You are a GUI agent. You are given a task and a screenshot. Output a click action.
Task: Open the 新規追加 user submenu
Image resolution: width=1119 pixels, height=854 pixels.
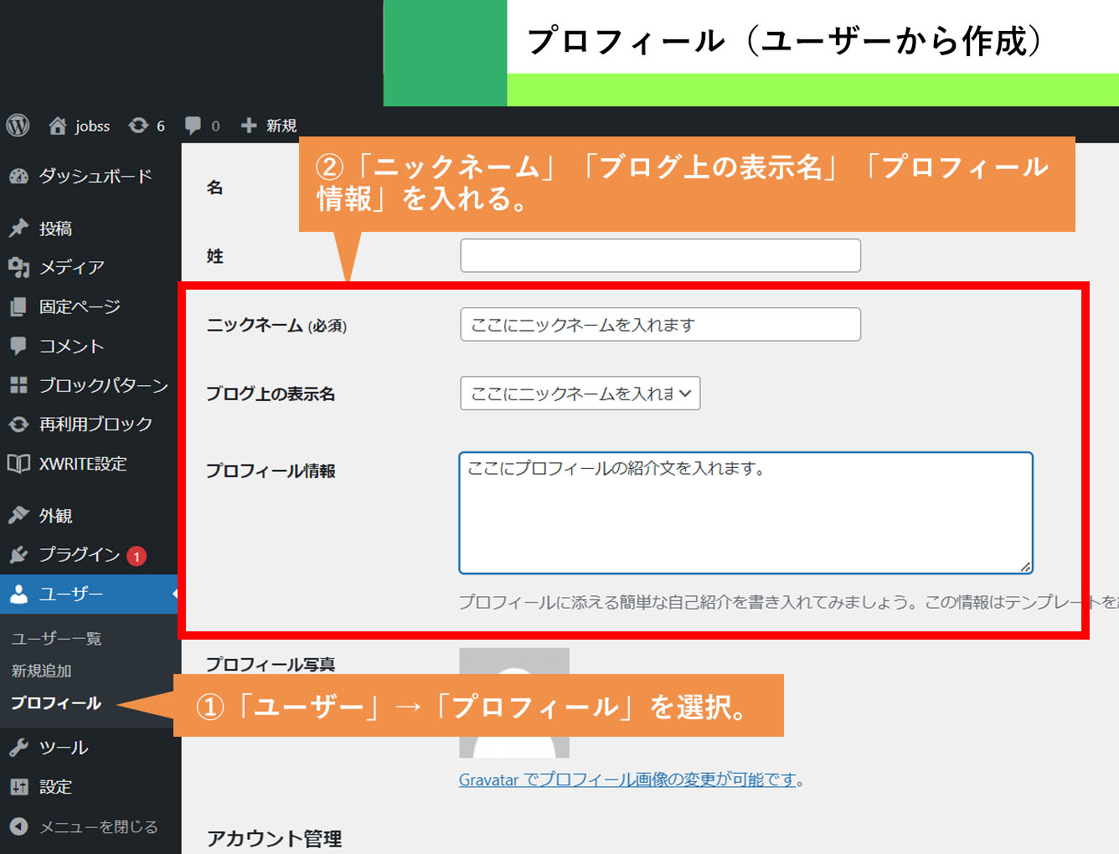point(41,671)
